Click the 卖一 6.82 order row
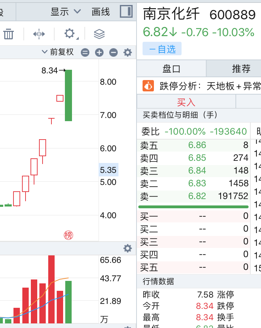The image size is (261, 328). [194, 196]
